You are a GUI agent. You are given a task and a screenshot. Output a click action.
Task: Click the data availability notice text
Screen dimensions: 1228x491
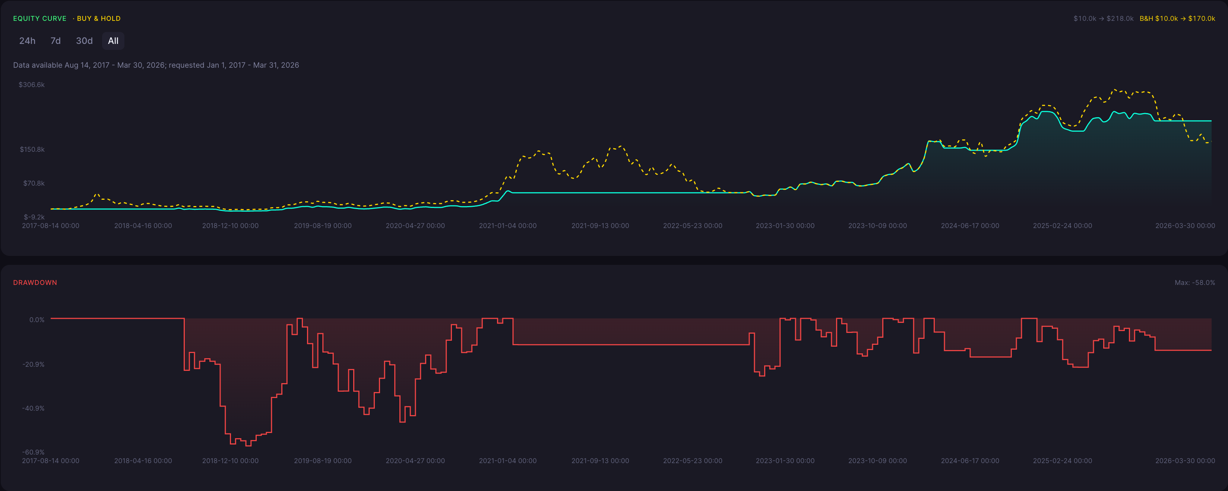tap(156, 65)
